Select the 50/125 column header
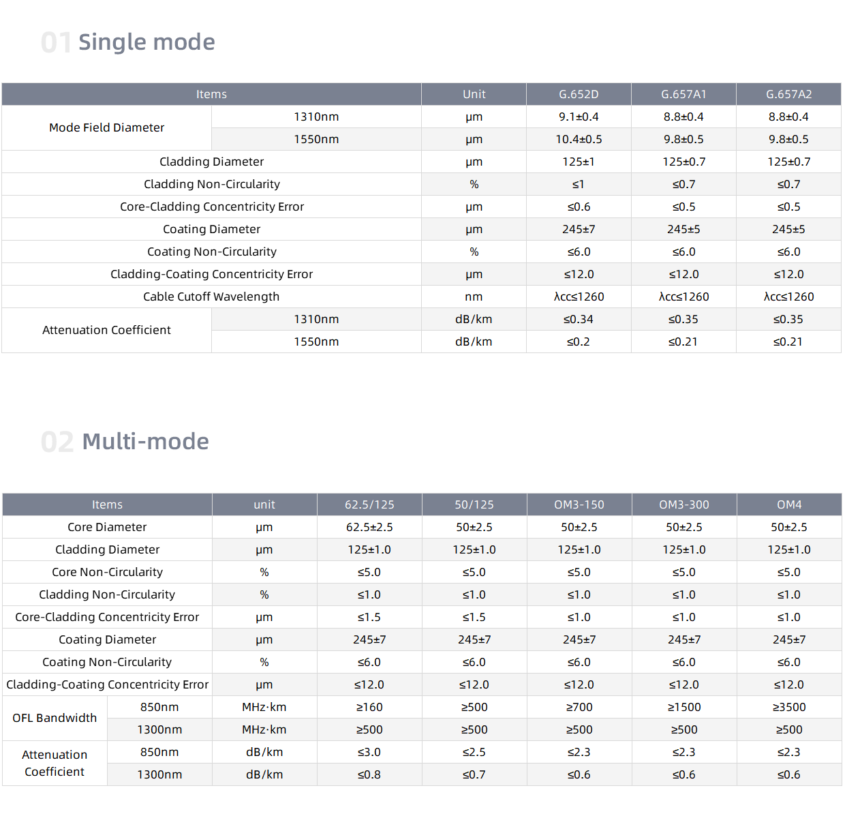The height and width of the screenshot is (816, 845). coord(474,504)
